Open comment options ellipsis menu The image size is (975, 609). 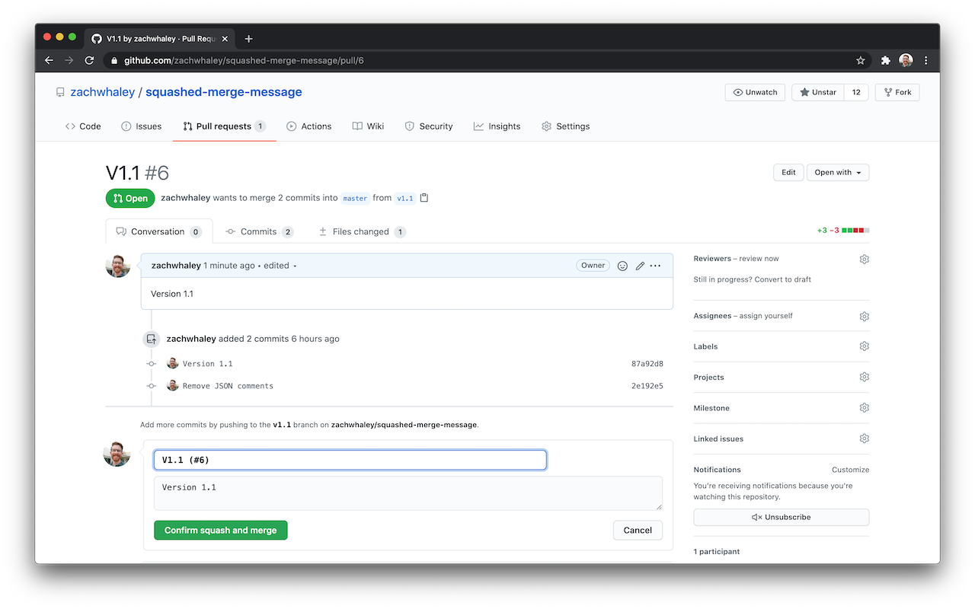point(656,266)
